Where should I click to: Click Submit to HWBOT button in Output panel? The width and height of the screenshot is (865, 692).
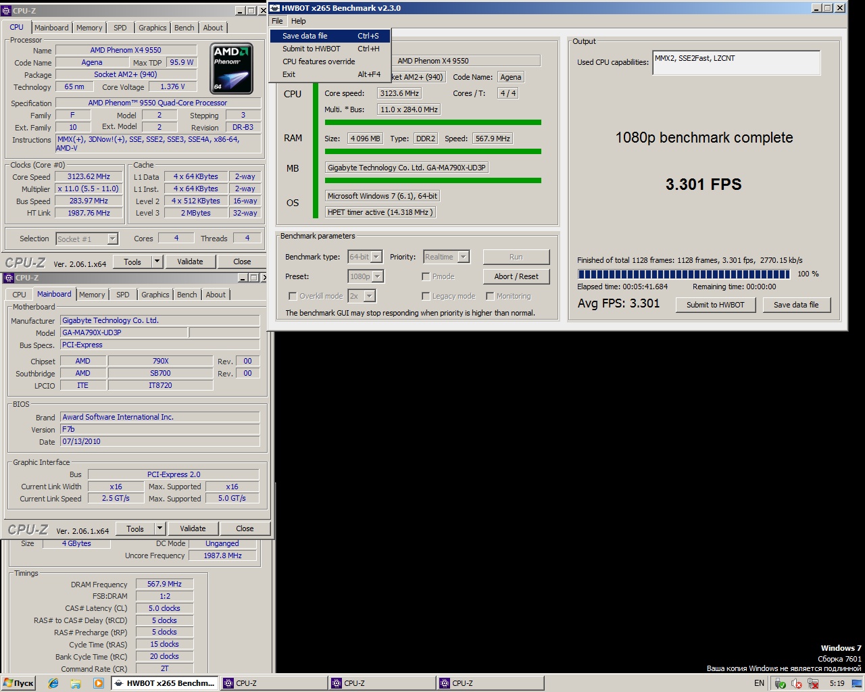pyautogui.click(x=715, y=305)
